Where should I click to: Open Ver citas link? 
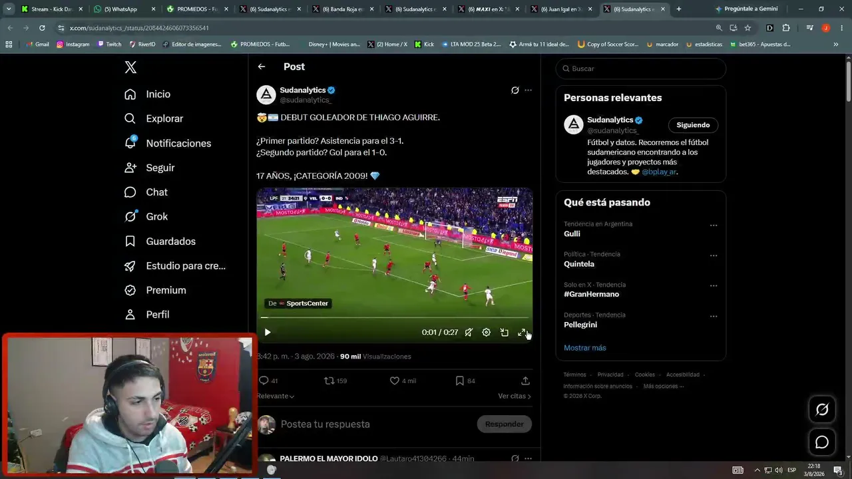tap(515, 396)
